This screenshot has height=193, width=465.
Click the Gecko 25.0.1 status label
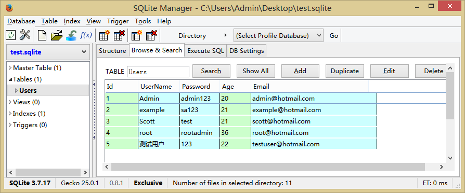pyautogui.click(x=80, y=183)
